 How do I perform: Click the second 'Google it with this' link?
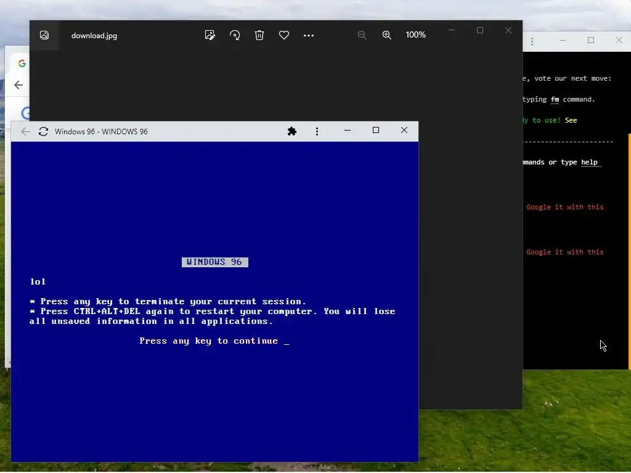coord(564,252)
